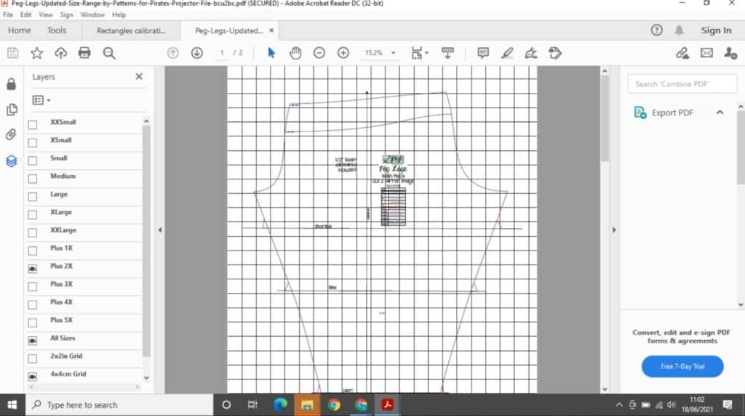Screen dimensions: 745x416
Task: Collapse the Export PDF section
Action: [720, 113]
